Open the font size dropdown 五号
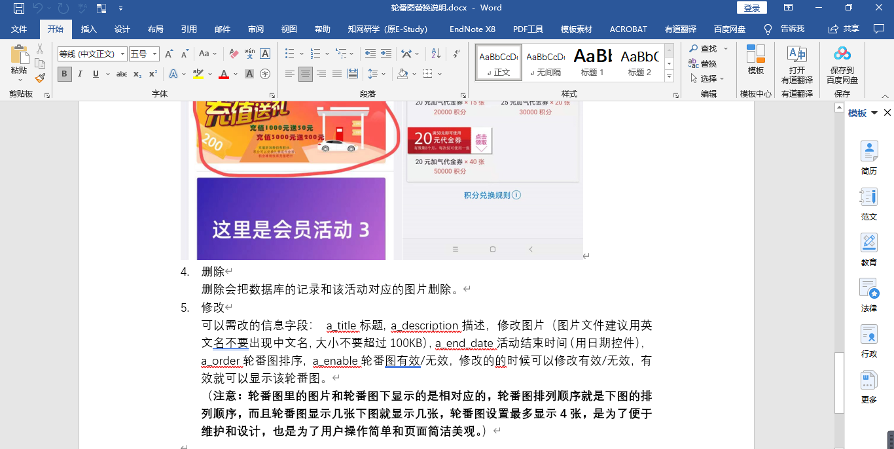Screen dimensions: 894x449 coord(144,54)
